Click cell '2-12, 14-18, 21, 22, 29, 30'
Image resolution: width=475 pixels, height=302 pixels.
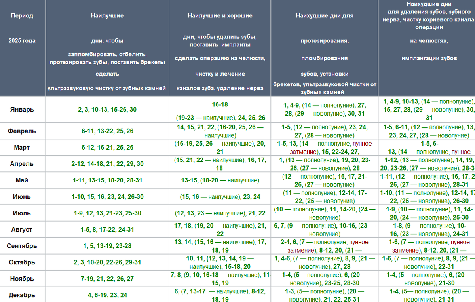[x=107, y=164]
